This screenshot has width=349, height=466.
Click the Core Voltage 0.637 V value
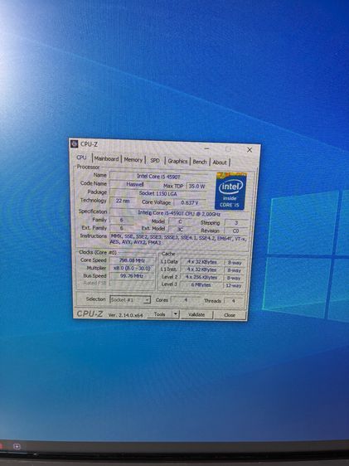[x=190, y=202]
